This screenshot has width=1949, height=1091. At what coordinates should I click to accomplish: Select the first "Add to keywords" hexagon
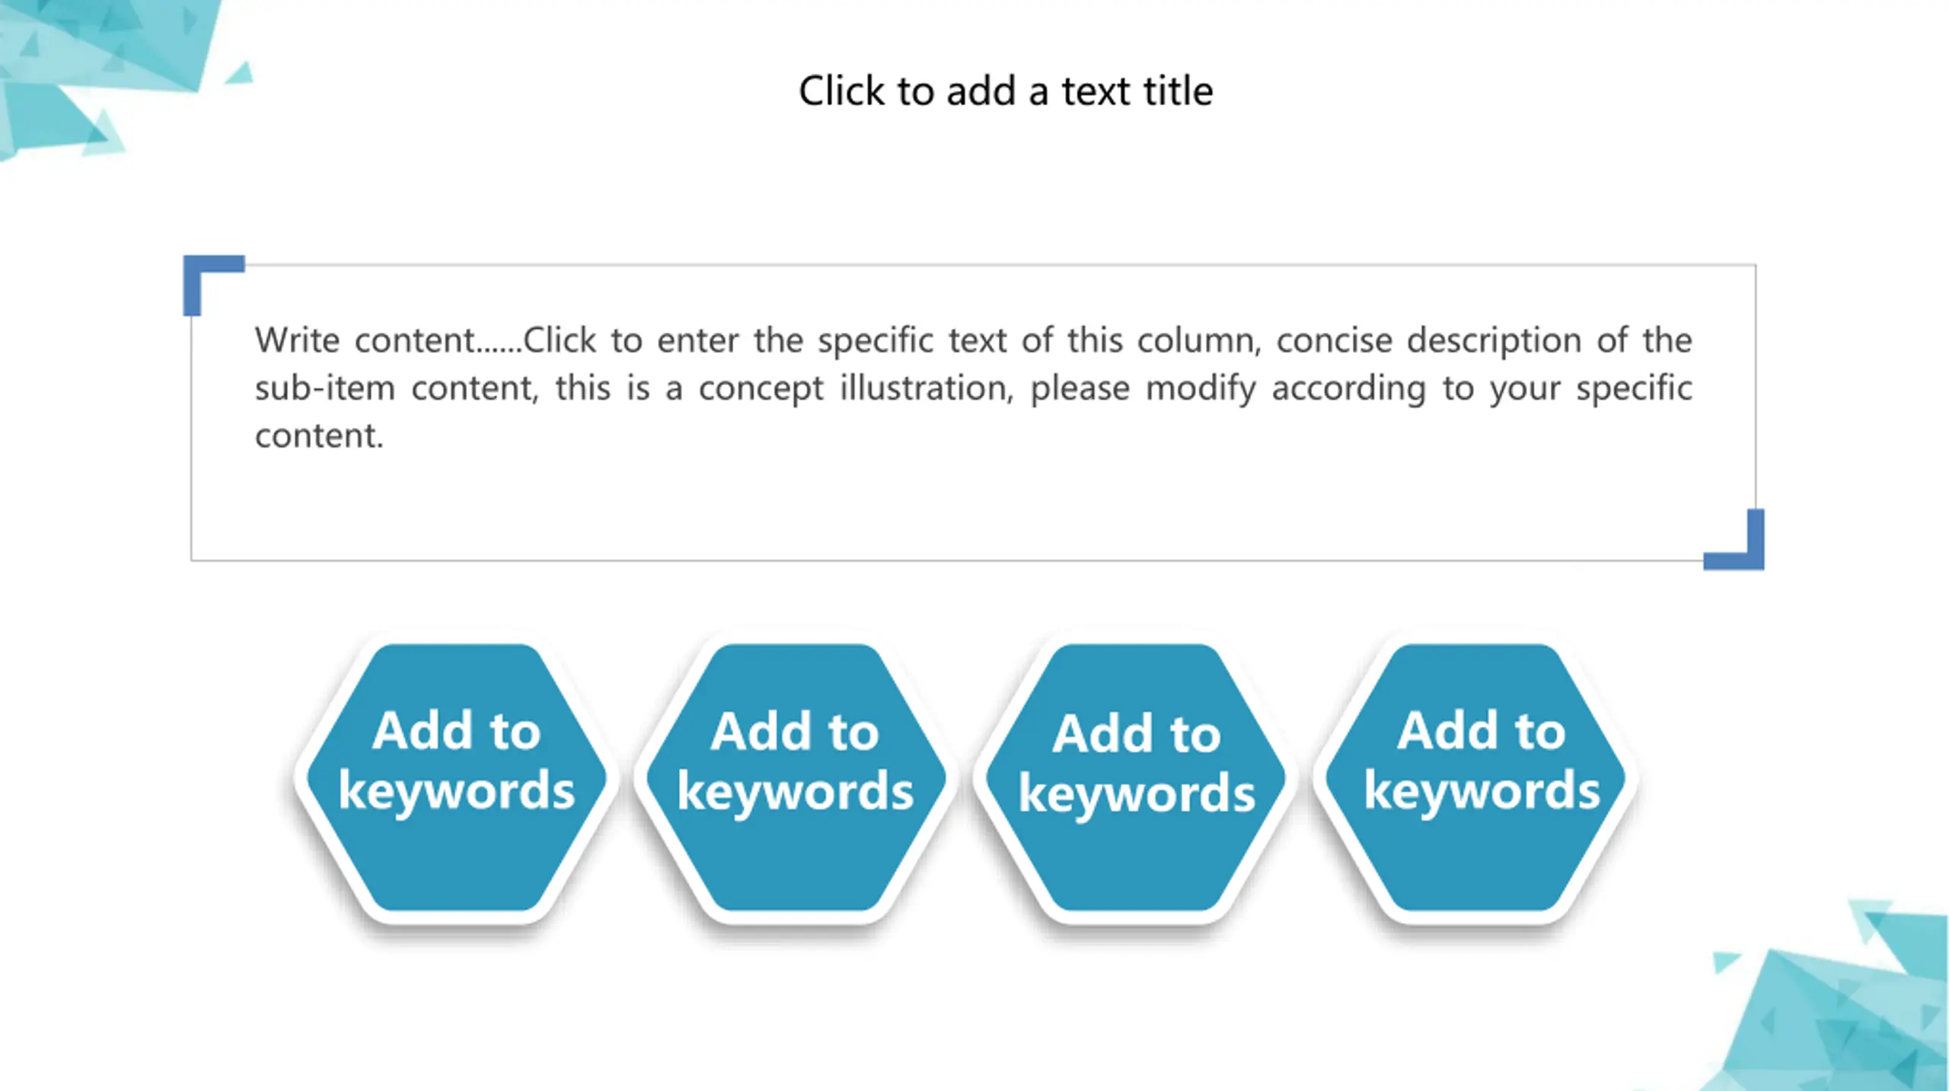[457, 777]
